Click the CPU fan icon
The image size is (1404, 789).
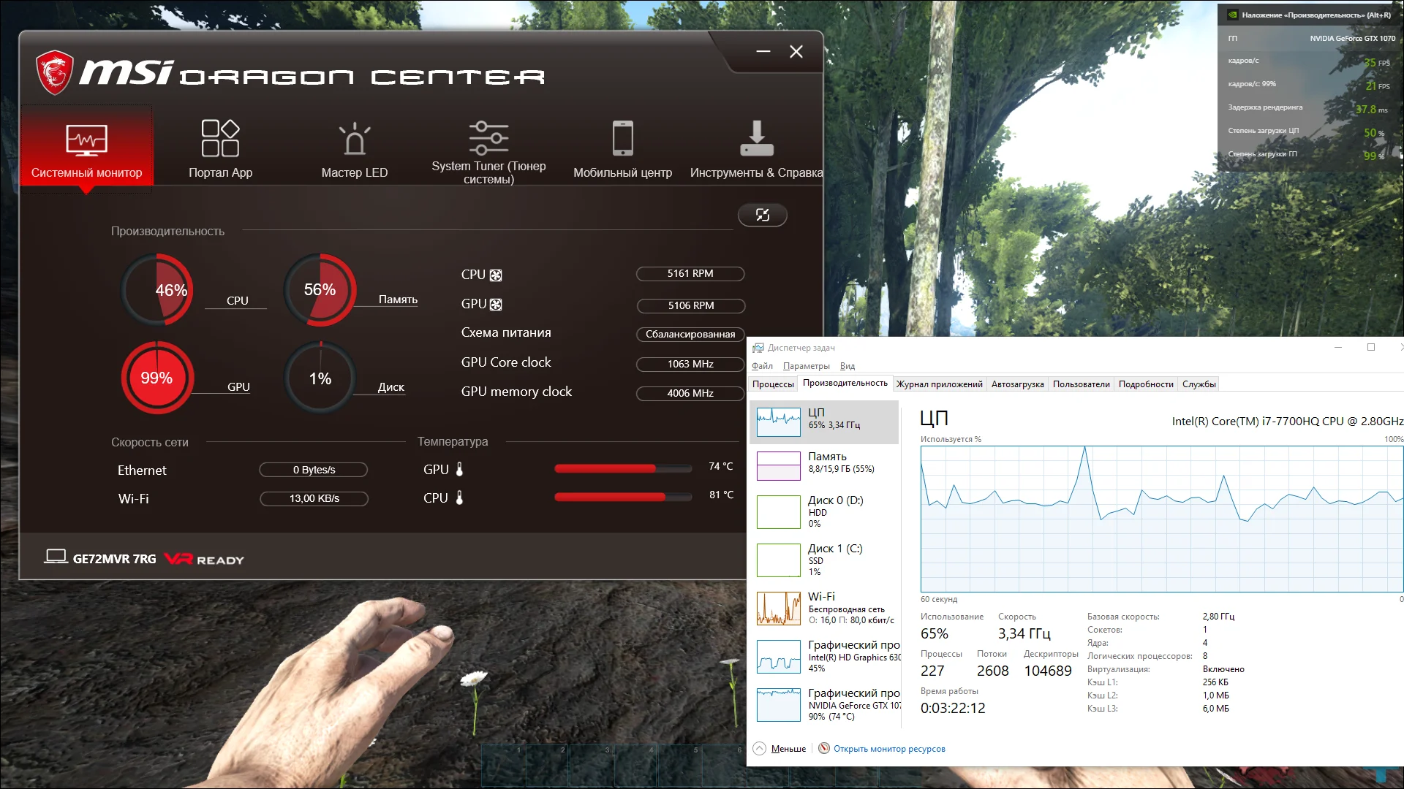[x=496, y=275]
